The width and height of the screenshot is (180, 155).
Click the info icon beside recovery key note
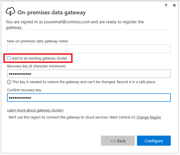[9, 82]
